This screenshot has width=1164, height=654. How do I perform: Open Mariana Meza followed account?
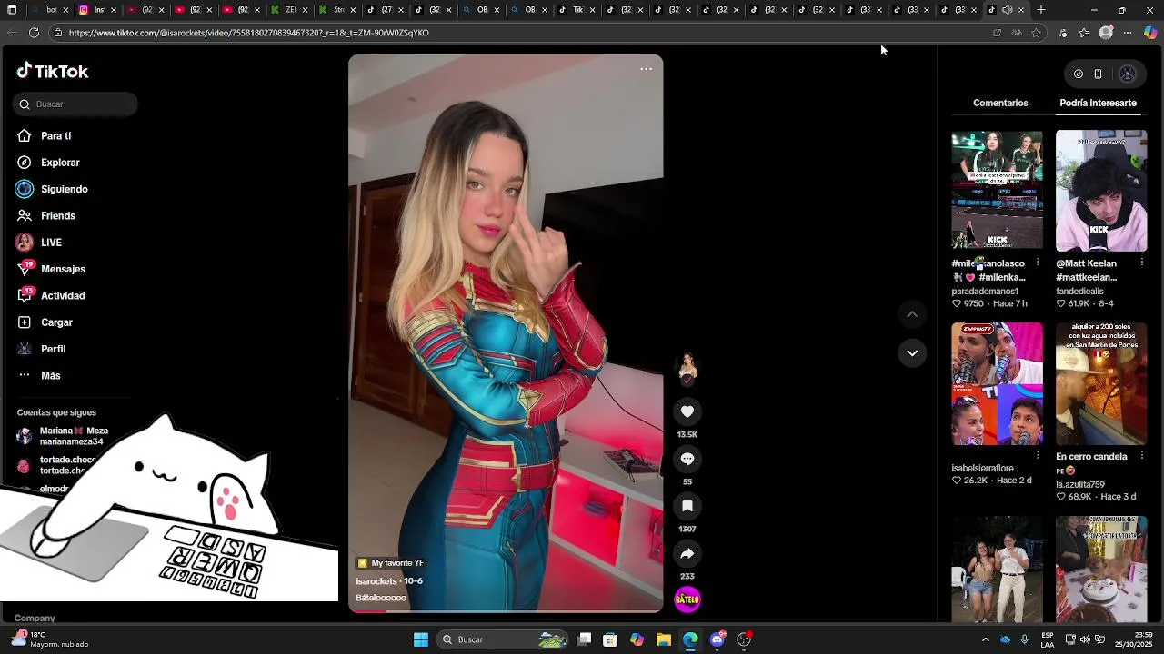63,436
